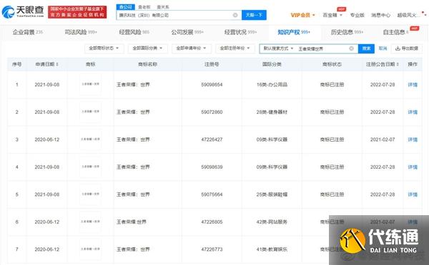Image resolution: width=429 pixels, height=265 pixels.
Task: Open 详情 for row 1 (16类-办公用品)
Action: [x=413, y=85]
